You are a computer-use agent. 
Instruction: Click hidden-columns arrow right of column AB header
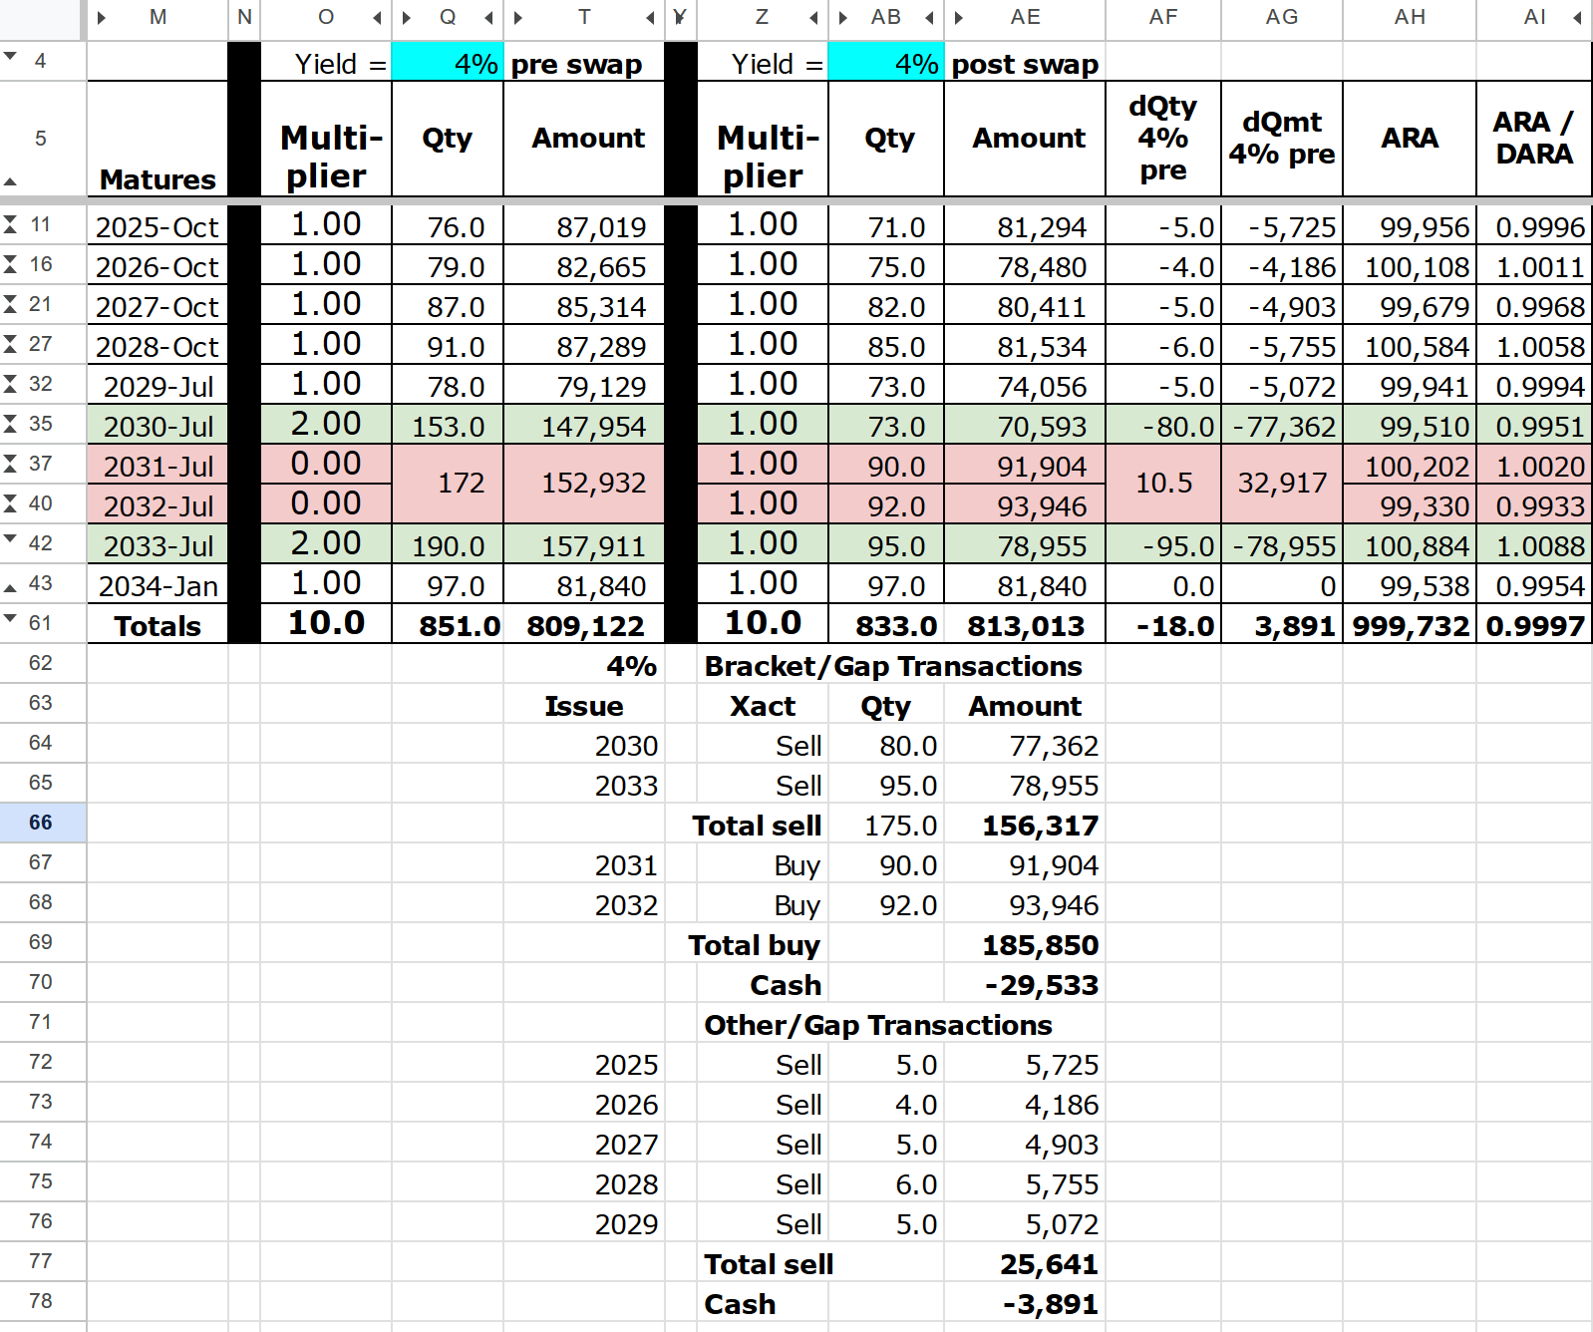(929, 18)
